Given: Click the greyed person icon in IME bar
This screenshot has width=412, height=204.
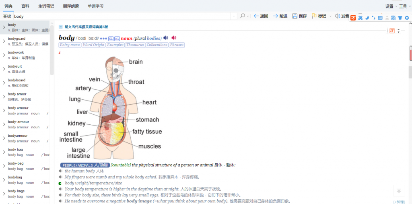Looking at the screenshot, I should [x=387, y=18].
